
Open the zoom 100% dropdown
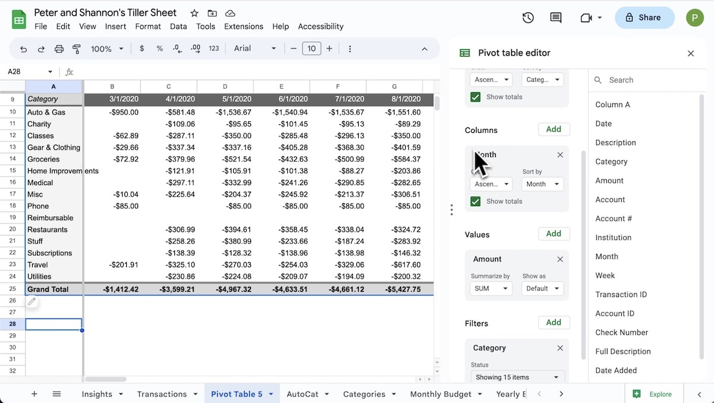pyautogui.click(x=107, y=49)
